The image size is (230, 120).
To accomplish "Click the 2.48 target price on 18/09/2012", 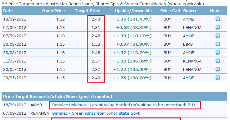I will point(96,19).
